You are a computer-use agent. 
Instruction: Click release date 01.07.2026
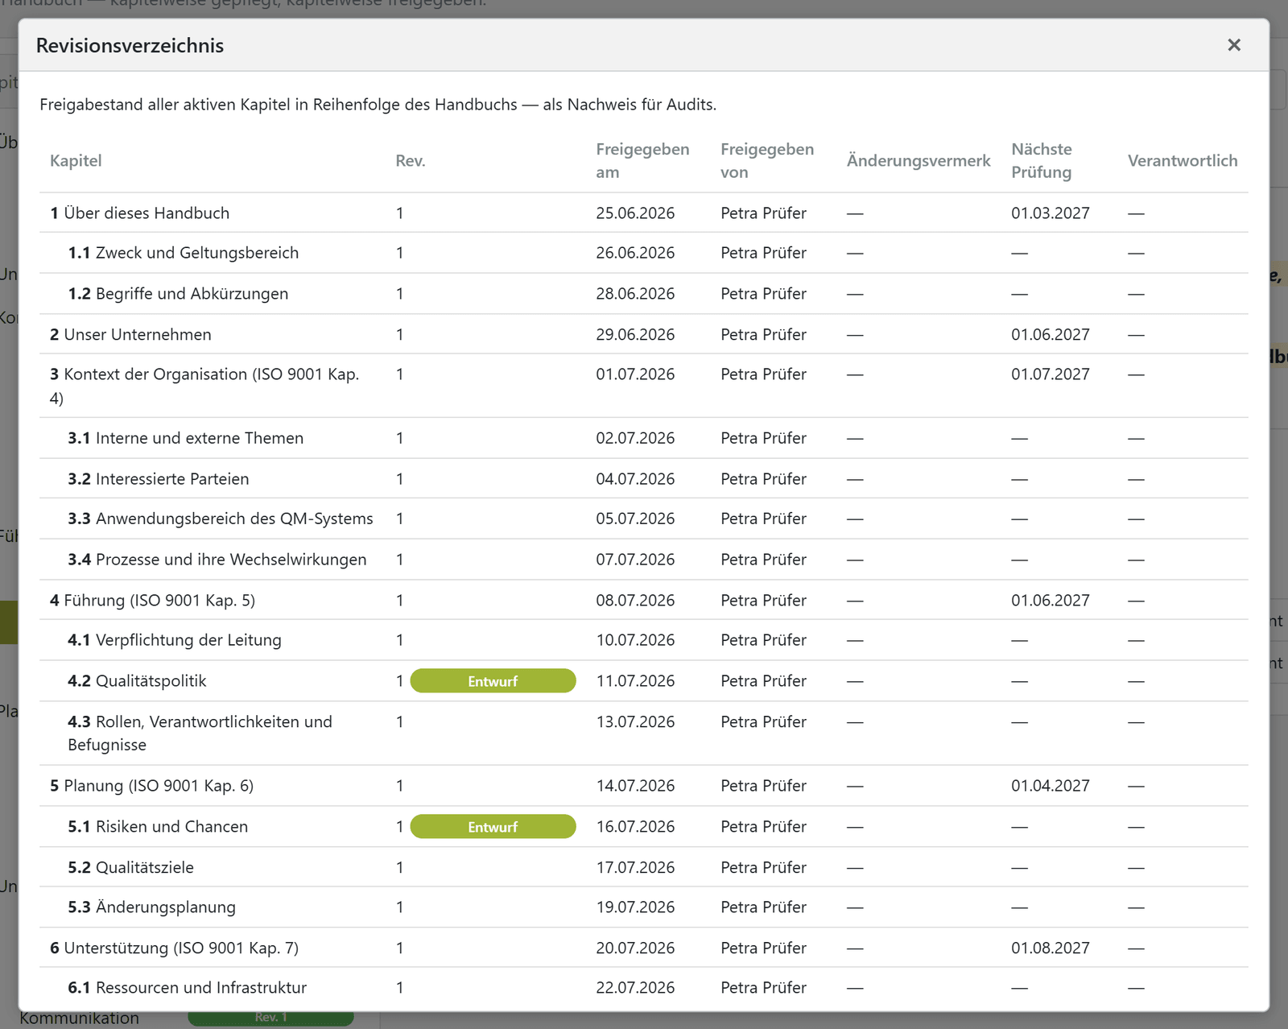point(635,374)
